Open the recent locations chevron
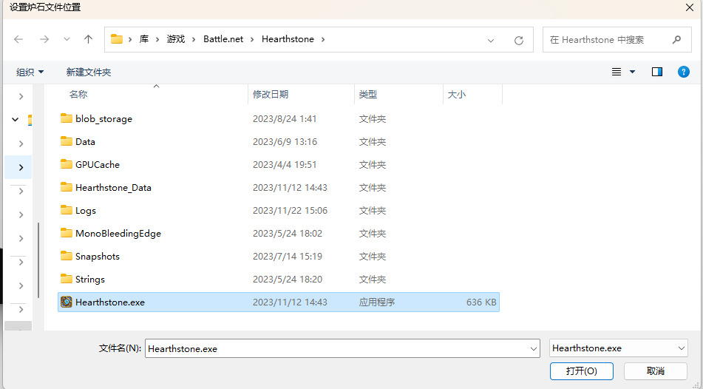 [x=67, y=39]
